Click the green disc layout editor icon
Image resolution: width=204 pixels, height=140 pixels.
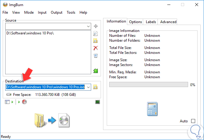96,71
